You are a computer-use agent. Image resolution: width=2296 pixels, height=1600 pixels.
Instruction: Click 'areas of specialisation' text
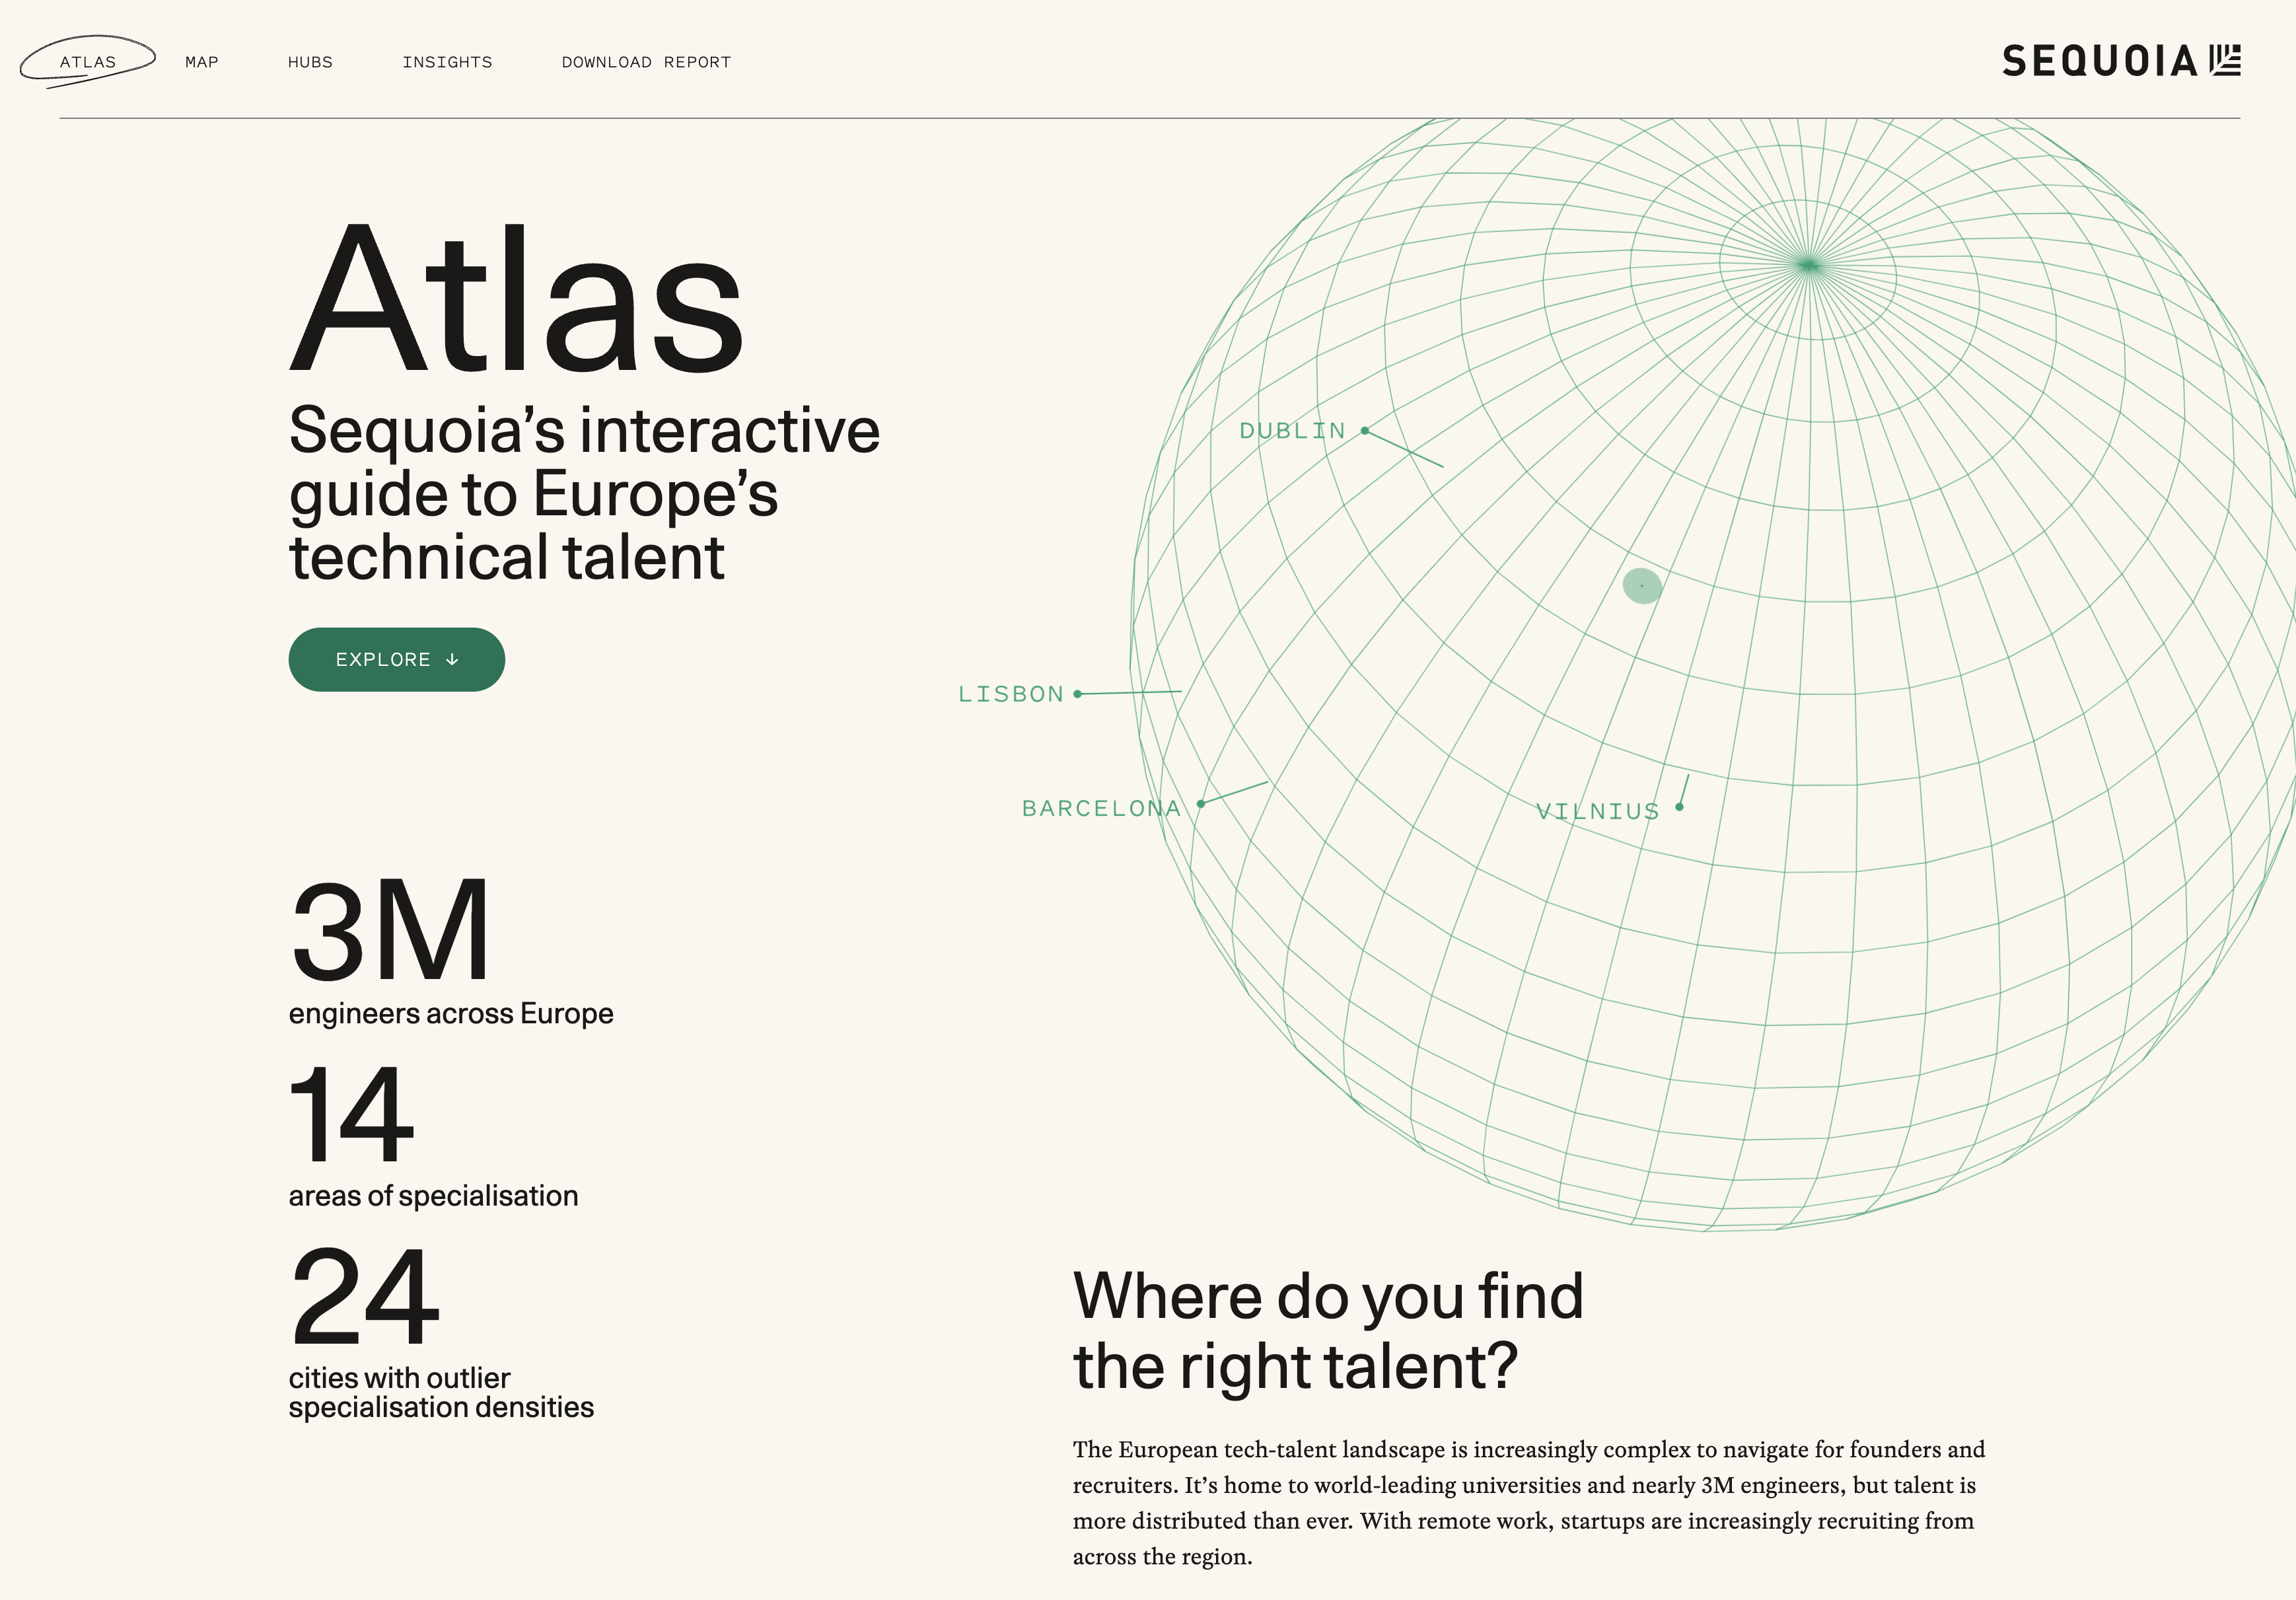pos(433,1196)
